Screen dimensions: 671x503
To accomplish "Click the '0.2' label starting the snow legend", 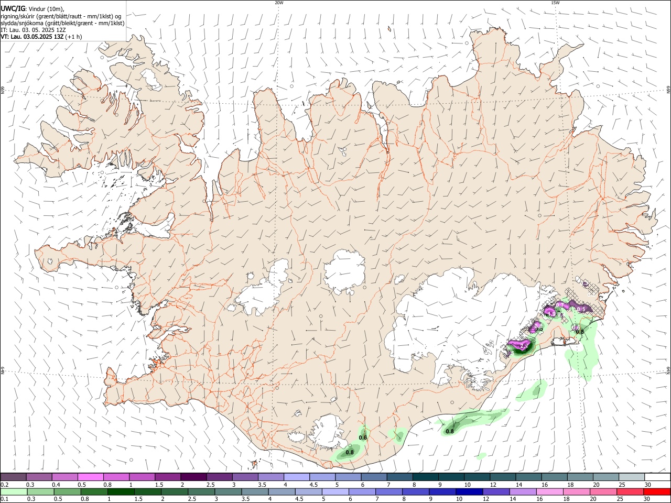I will coord(4,485).
